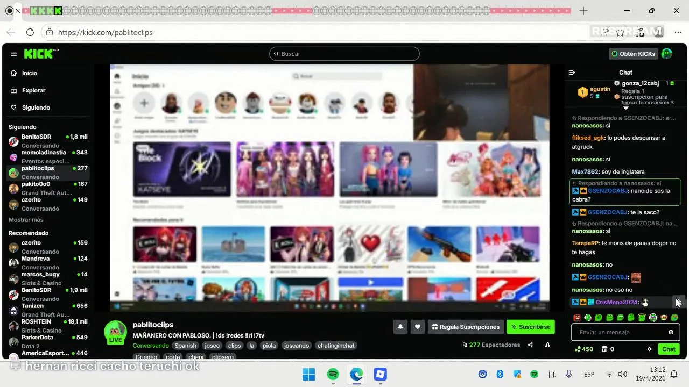The image size is (689, 387).
Task: Click Regala Suscripciones button
Action: pos(466,327)
